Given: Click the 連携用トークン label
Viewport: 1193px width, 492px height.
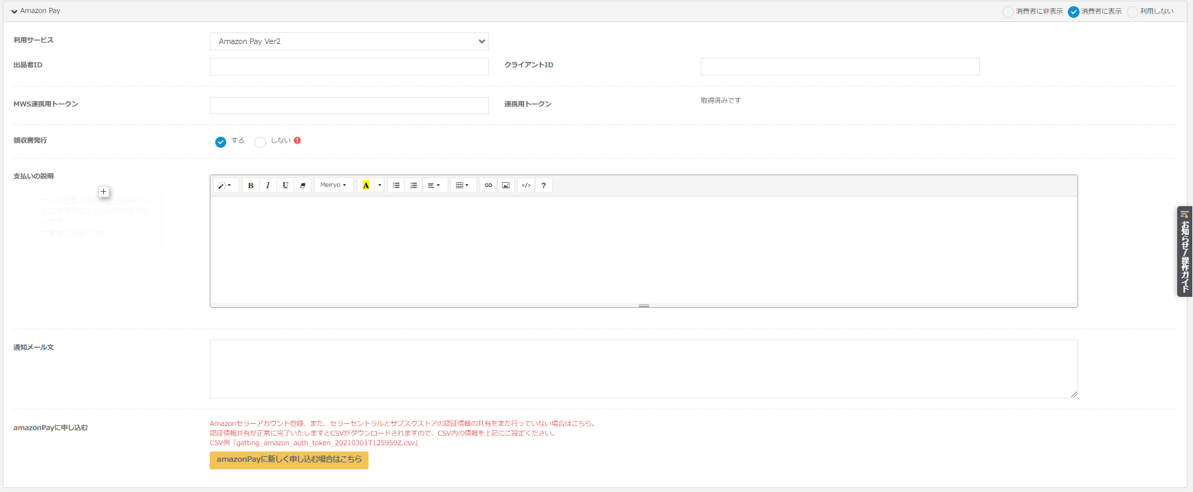Looking at the screenshot, I should click(528, 104).
